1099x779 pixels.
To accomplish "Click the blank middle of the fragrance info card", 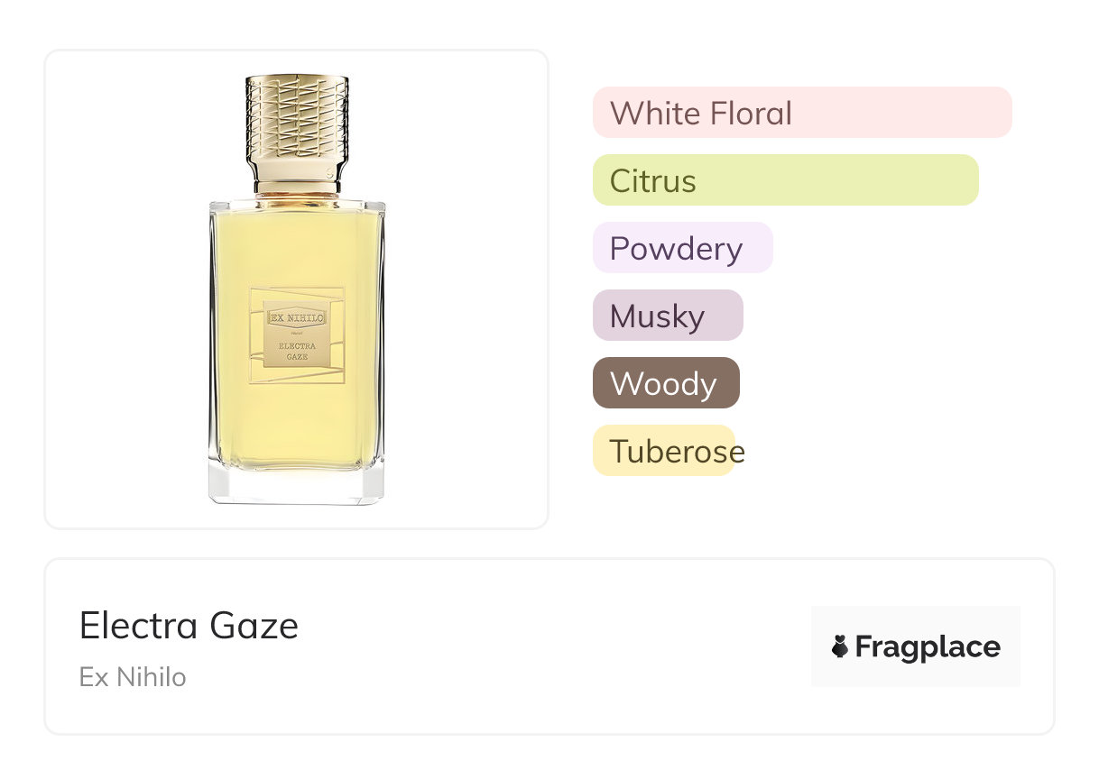I will pos(541,646).
